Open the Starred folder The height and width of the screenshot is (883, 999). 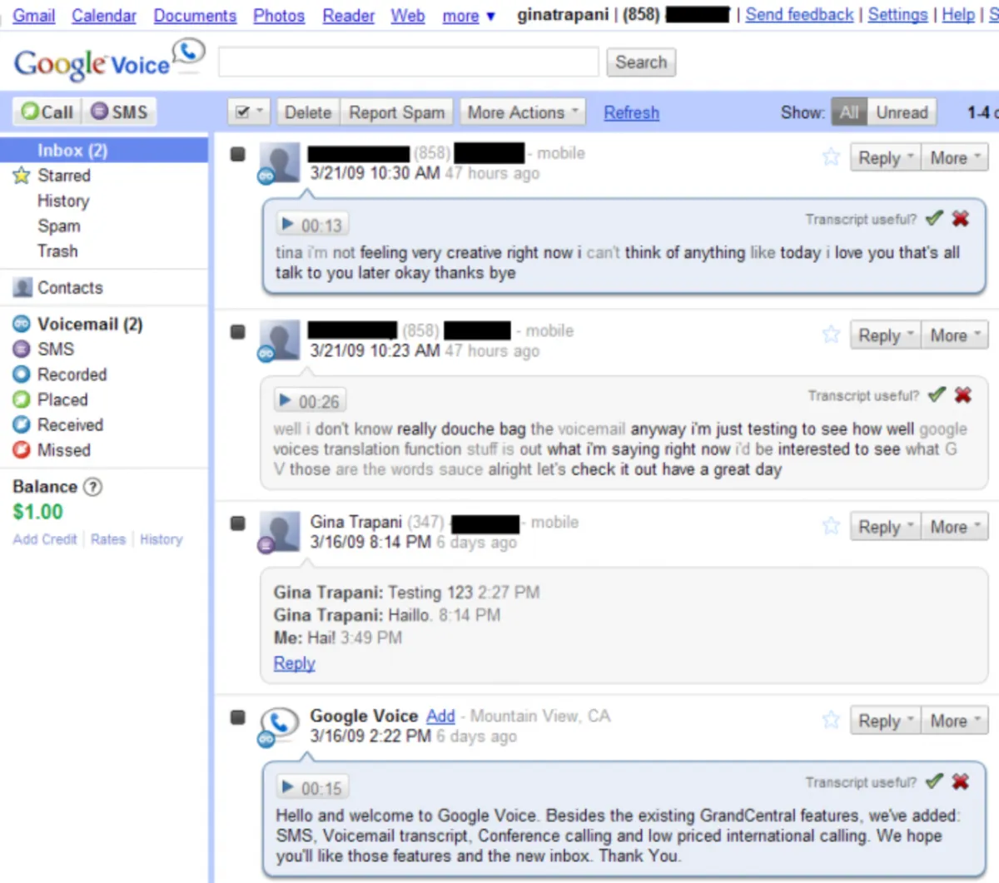[x=64, y=175]
